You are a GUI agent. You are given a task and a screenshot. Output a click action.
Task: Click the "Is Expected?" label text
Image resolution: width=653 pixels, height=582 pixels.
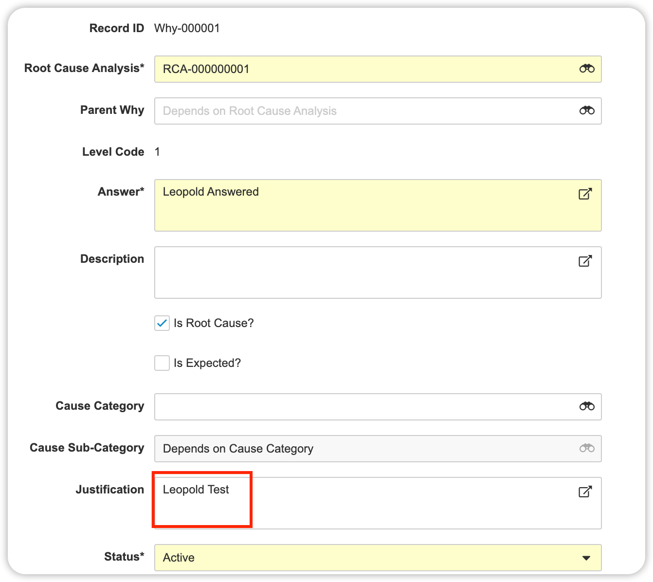click(x=207, y=363)
